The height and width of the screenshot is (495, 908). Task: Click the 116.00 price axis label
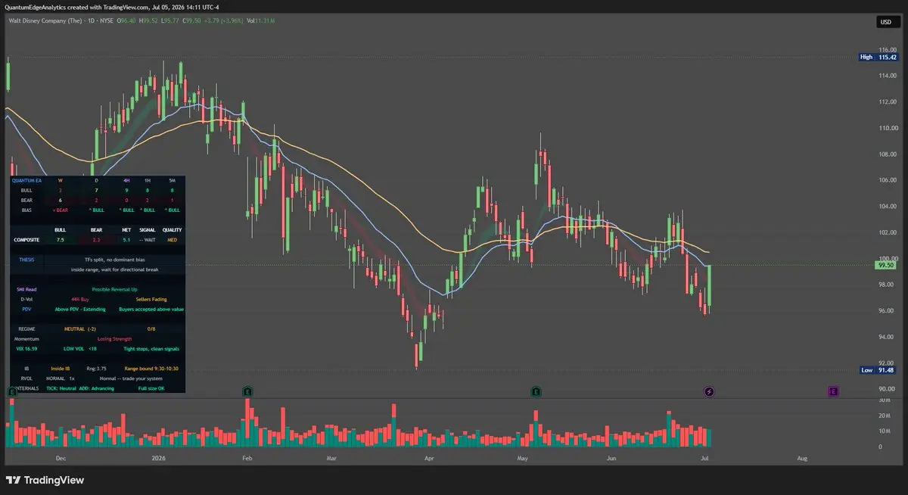[887, 49]
